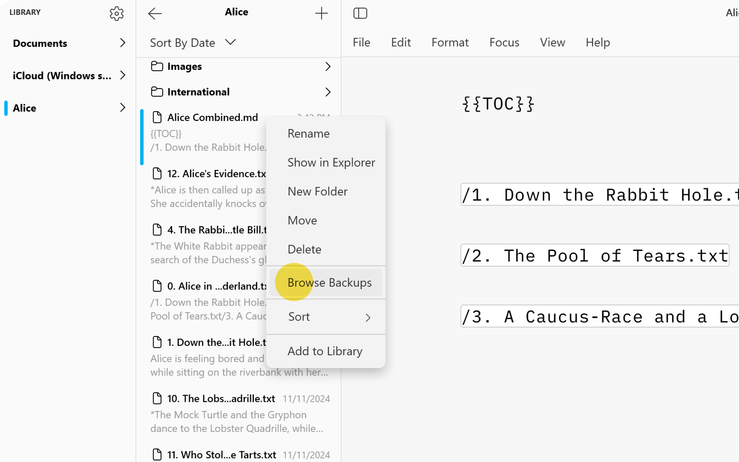Open the Focus menu
739x462 pixels.
(x=504, y=42)
